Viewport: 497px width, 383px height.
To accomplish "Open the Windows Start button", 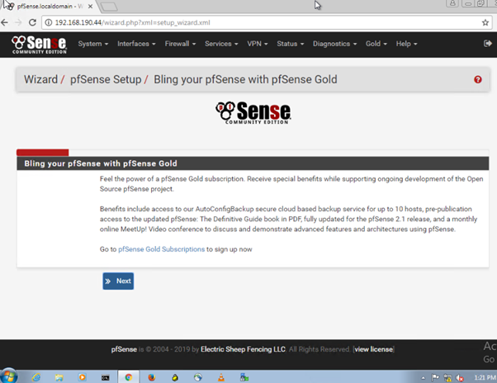I will click(x=8, y=376).
